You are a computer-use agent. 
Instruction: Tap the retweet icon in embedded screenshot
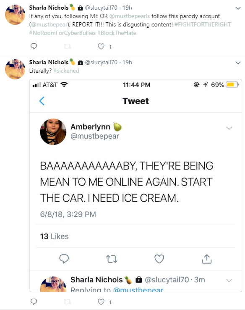pyautogui.click(x=112, y=259)
